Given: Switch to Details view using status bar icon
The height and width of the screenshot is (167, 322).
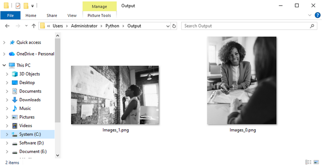Looking at the screenshot, I should coord(308,162).
